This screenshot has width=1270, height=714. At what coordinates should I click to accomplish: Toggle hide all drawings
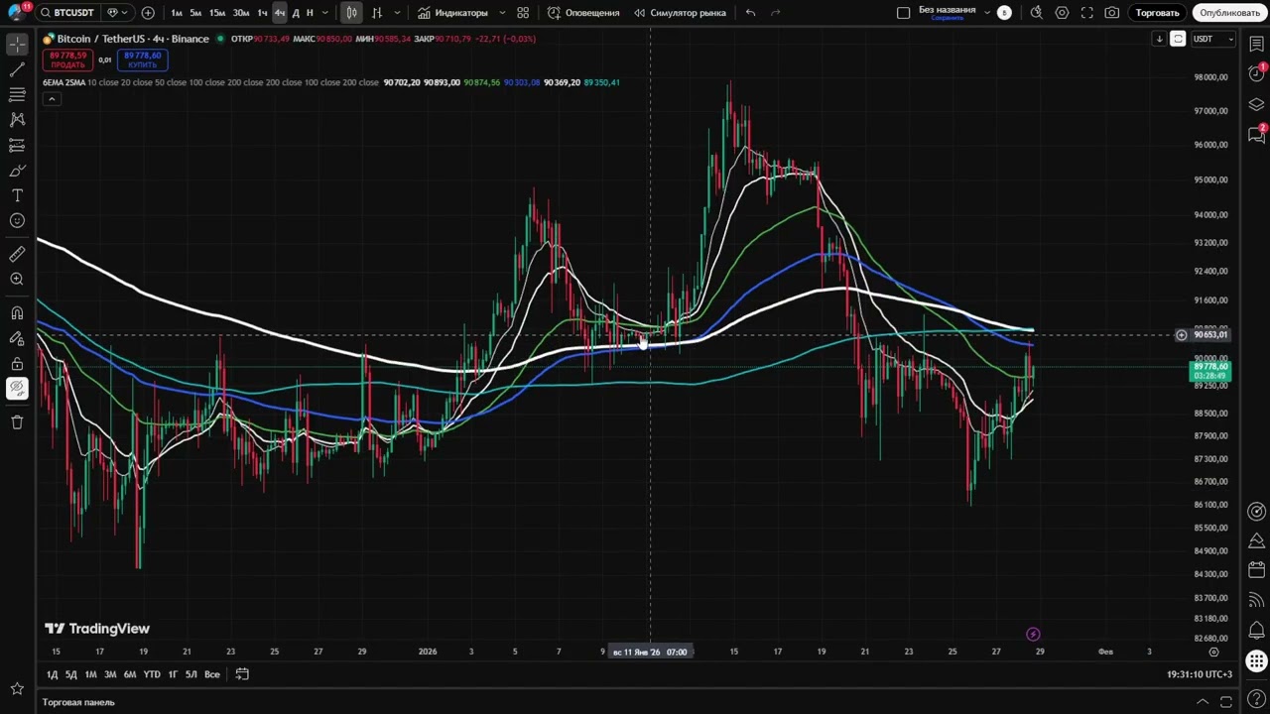pos(17,388)
